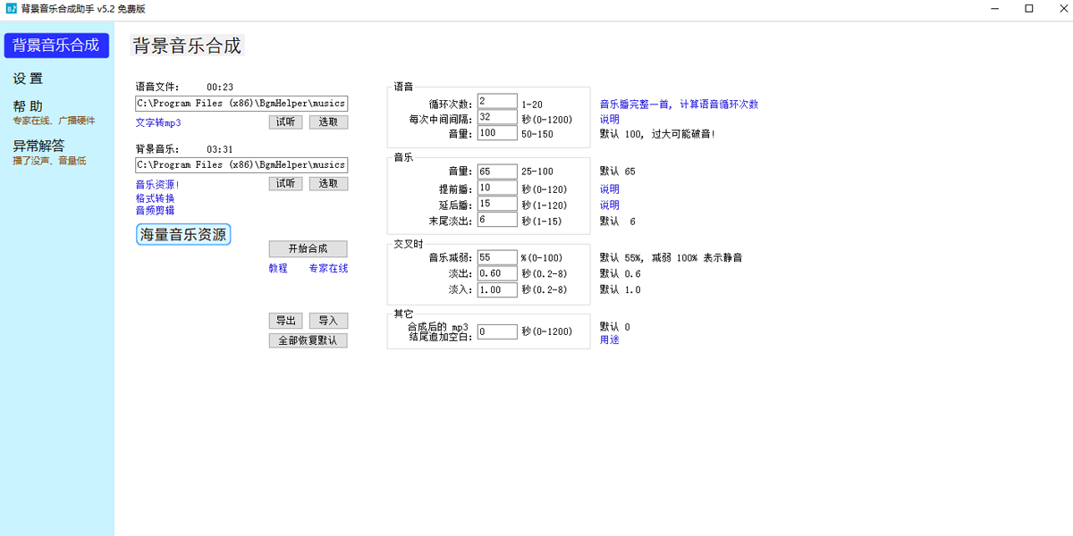Image resolution: width=1073 pixels, height=536 pixels.
Task: Open the 教程 tutorial link
Action: point(277,268)
